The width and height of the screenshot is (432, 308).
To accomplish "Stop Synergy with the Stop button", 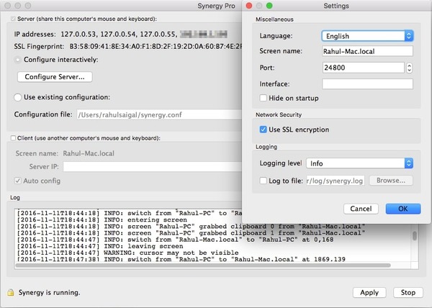I will click(408, 292).
